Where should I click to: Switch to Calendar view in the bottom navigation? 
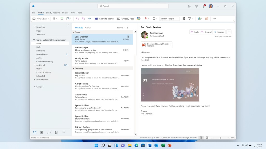point(42,132)
